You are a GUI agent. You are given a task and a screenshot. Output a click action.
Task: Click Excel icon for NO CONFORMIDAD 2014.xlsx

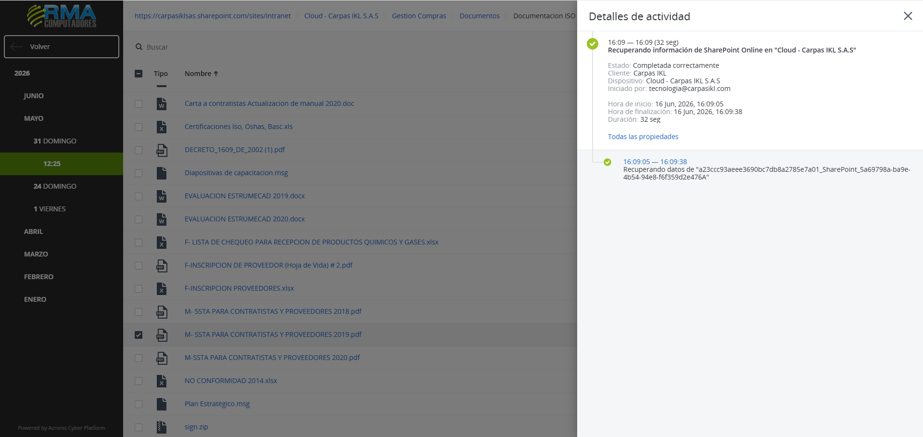pyautogui.click(x=162, y=381)
